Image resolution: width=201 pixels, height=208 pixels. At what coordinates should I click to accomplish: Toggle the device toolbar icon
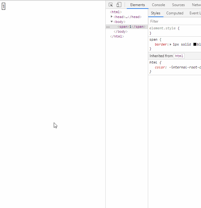(119, 5)
